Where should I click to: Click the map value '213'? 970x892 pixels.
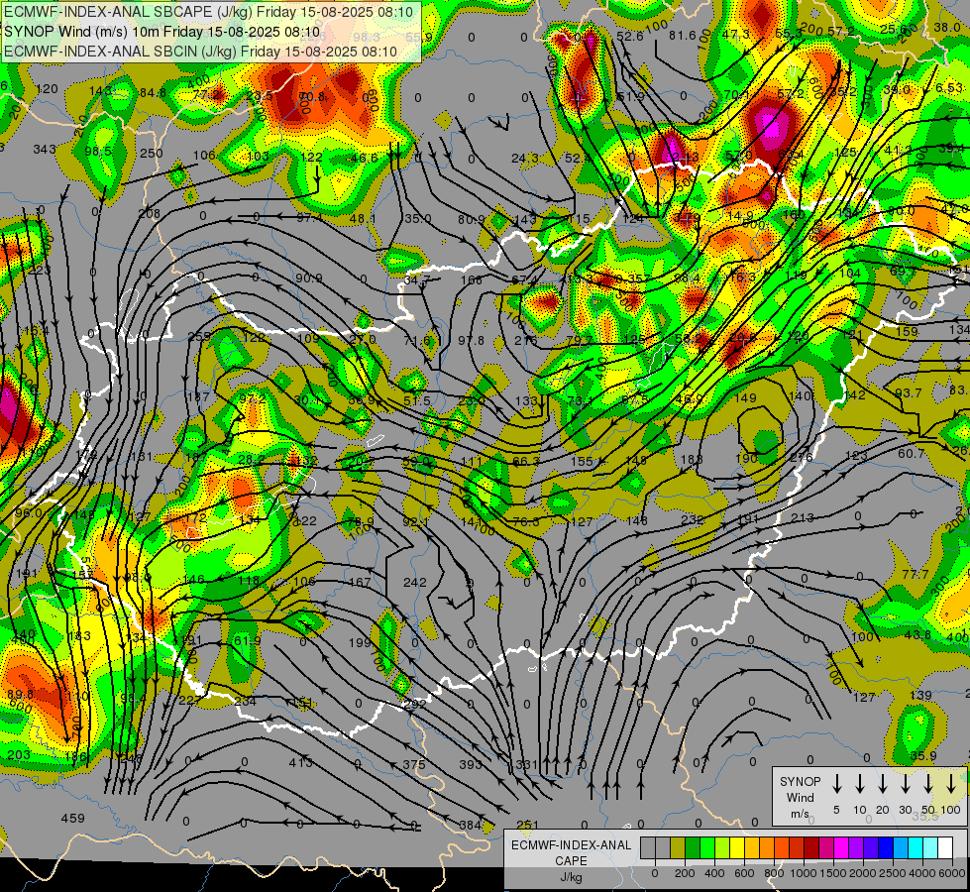(803, 517)
